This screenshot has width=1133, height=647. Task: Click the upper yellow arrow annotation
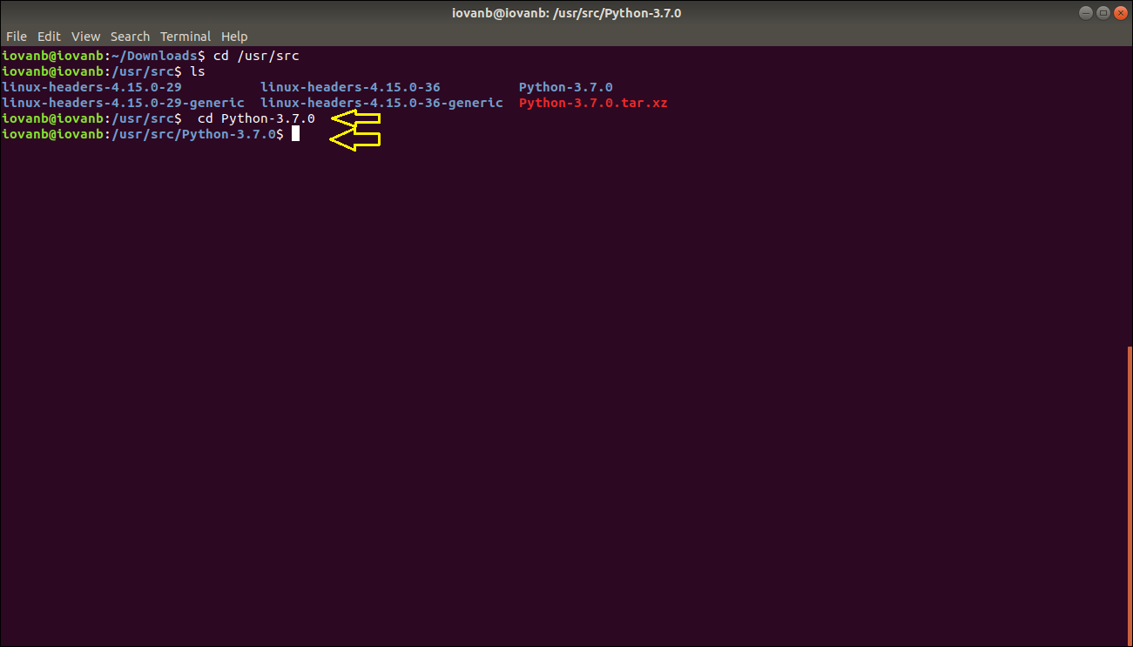tap(354, 118)
